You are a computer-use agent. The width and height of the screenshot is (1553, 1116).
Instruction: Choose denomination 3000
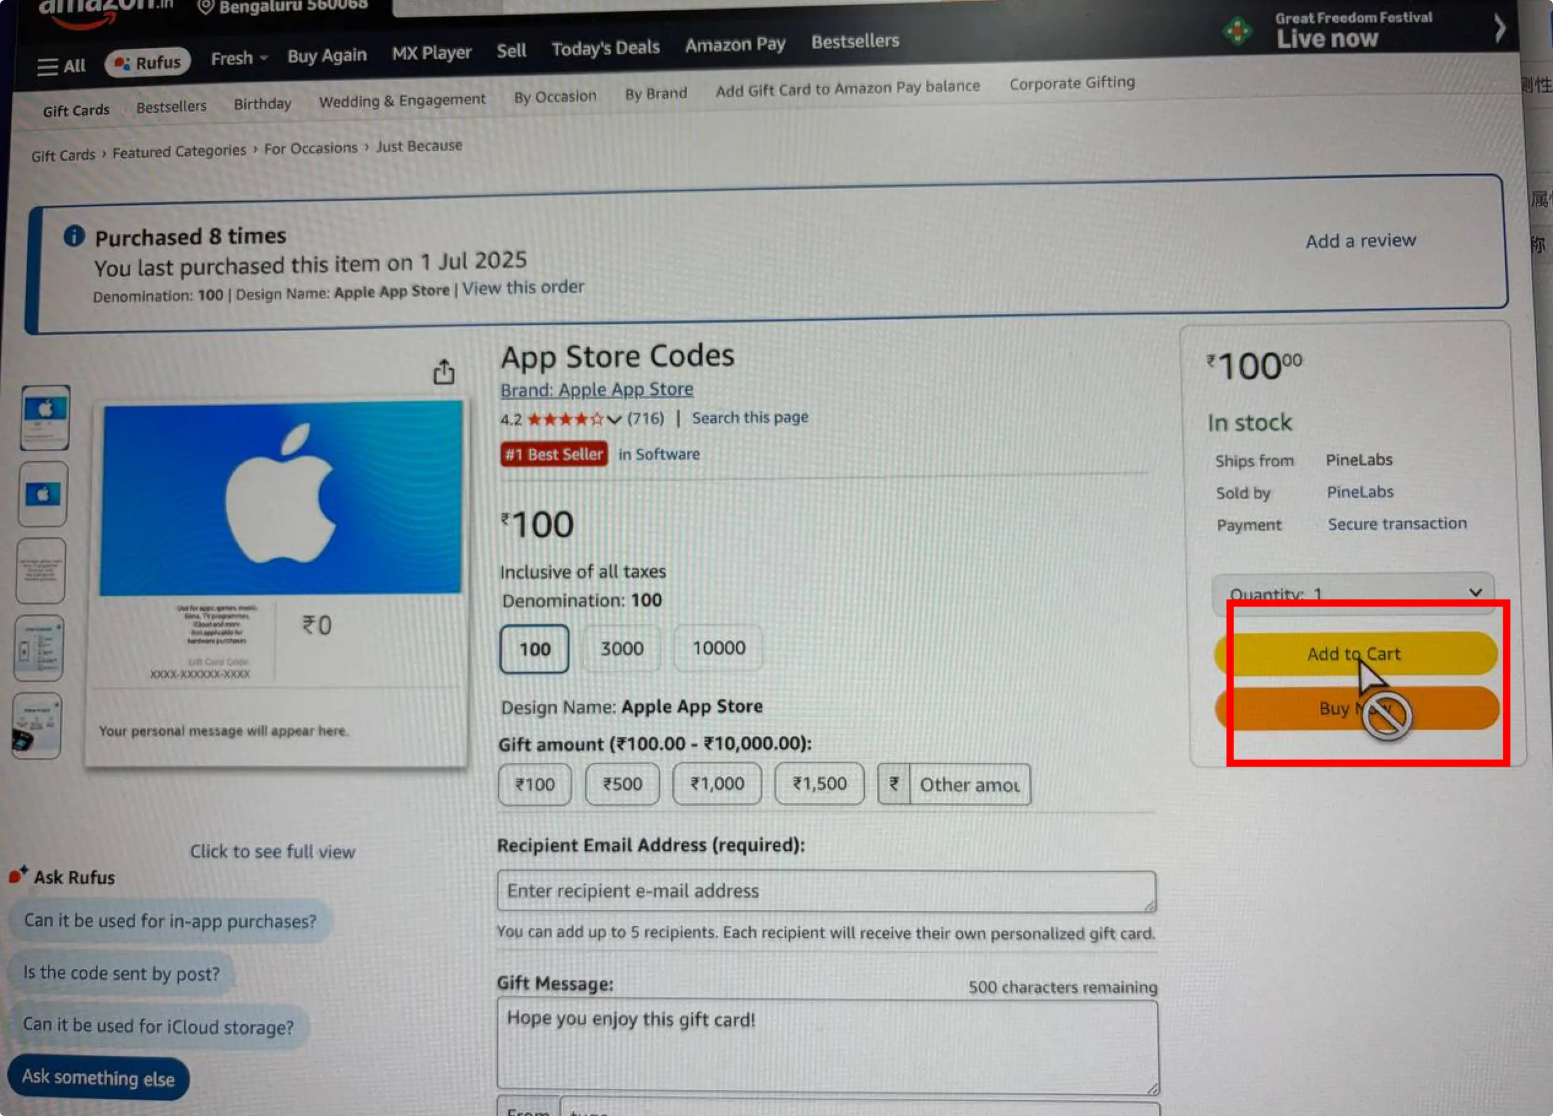pyautogui.click(x=622, y=648)
